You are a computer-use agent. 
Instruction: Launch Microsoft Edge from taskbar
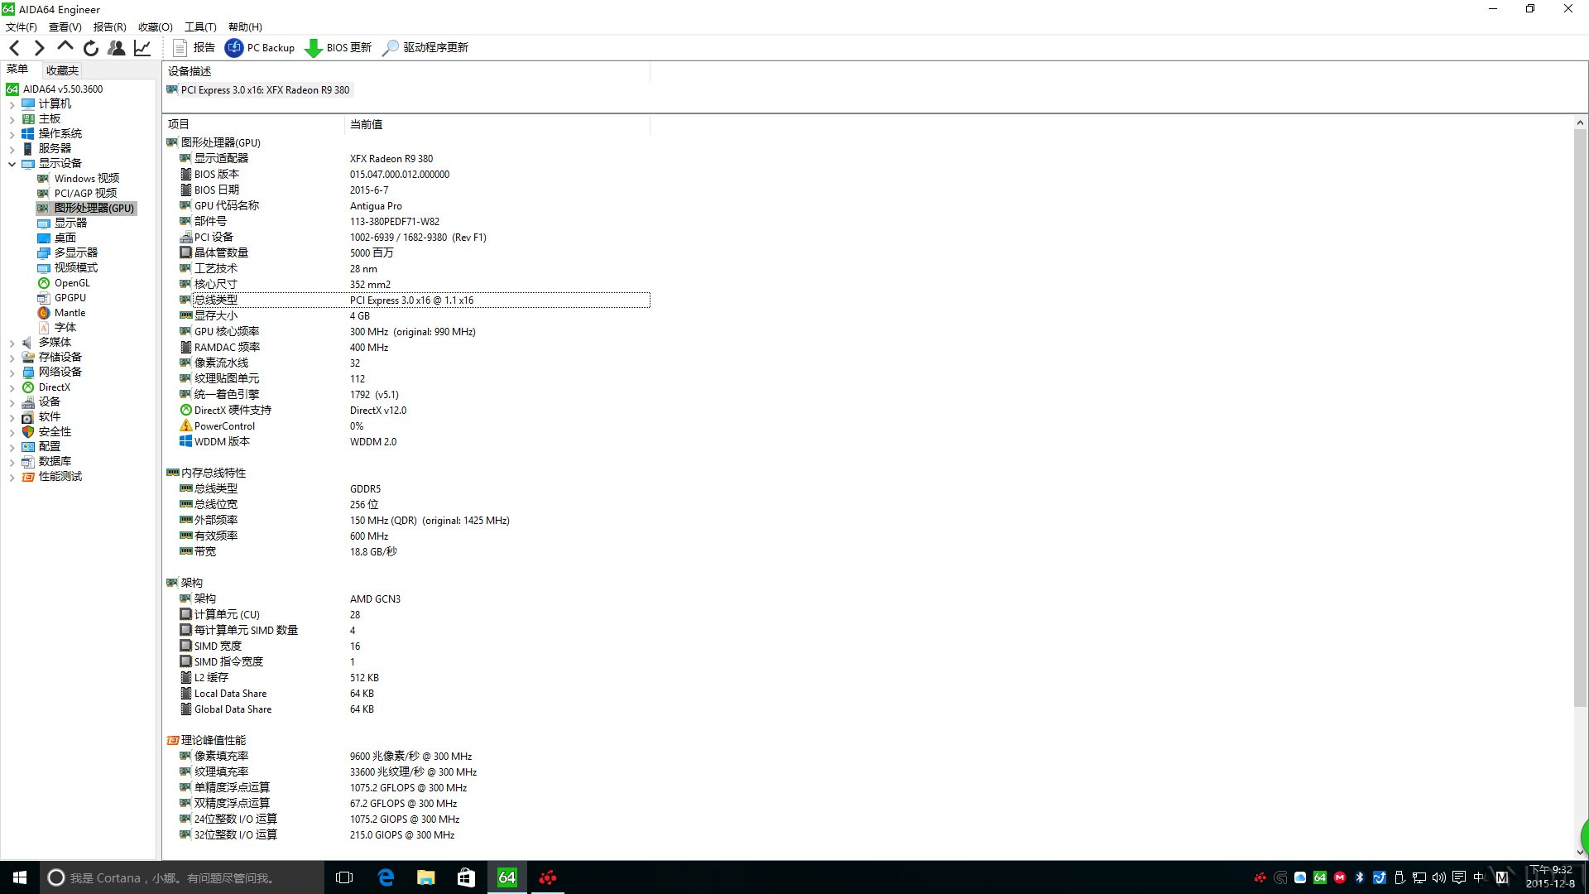click(x=386, y=877)
